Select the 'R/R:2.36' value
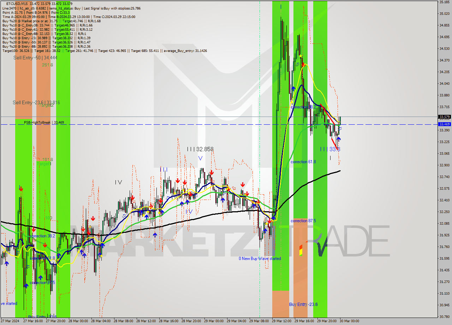The width and height of the screenshot is (452, 325). click(84, 46)
